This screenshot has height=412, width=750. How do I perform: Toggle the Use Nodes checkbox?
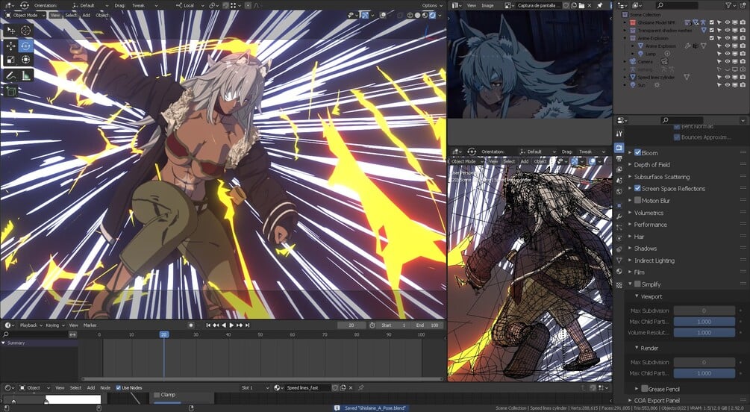[x=119, y=387]
